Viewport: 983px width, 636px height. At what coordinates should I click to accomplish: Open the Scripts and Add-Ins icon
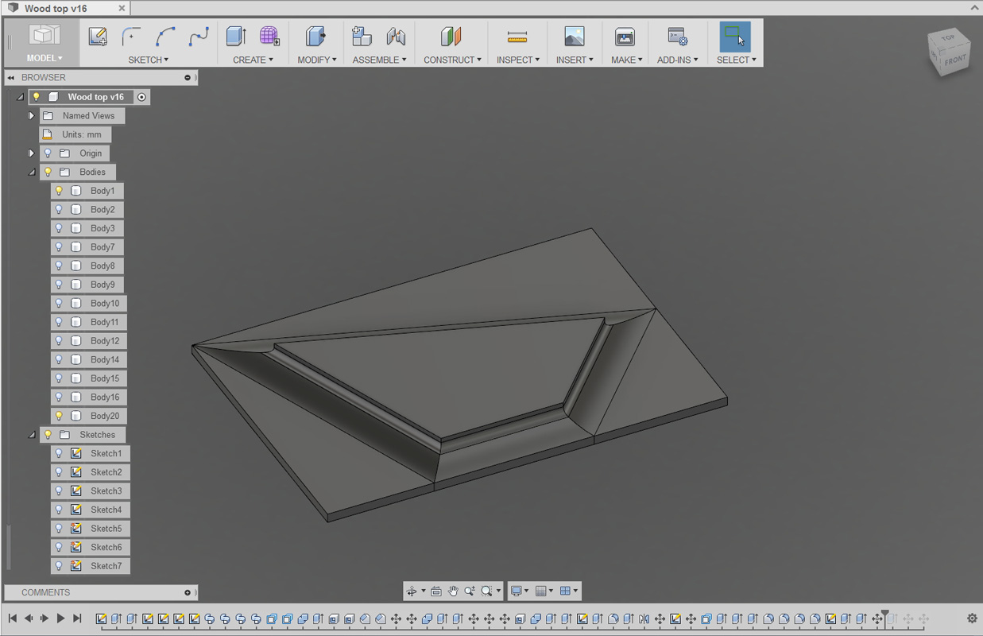677,37
